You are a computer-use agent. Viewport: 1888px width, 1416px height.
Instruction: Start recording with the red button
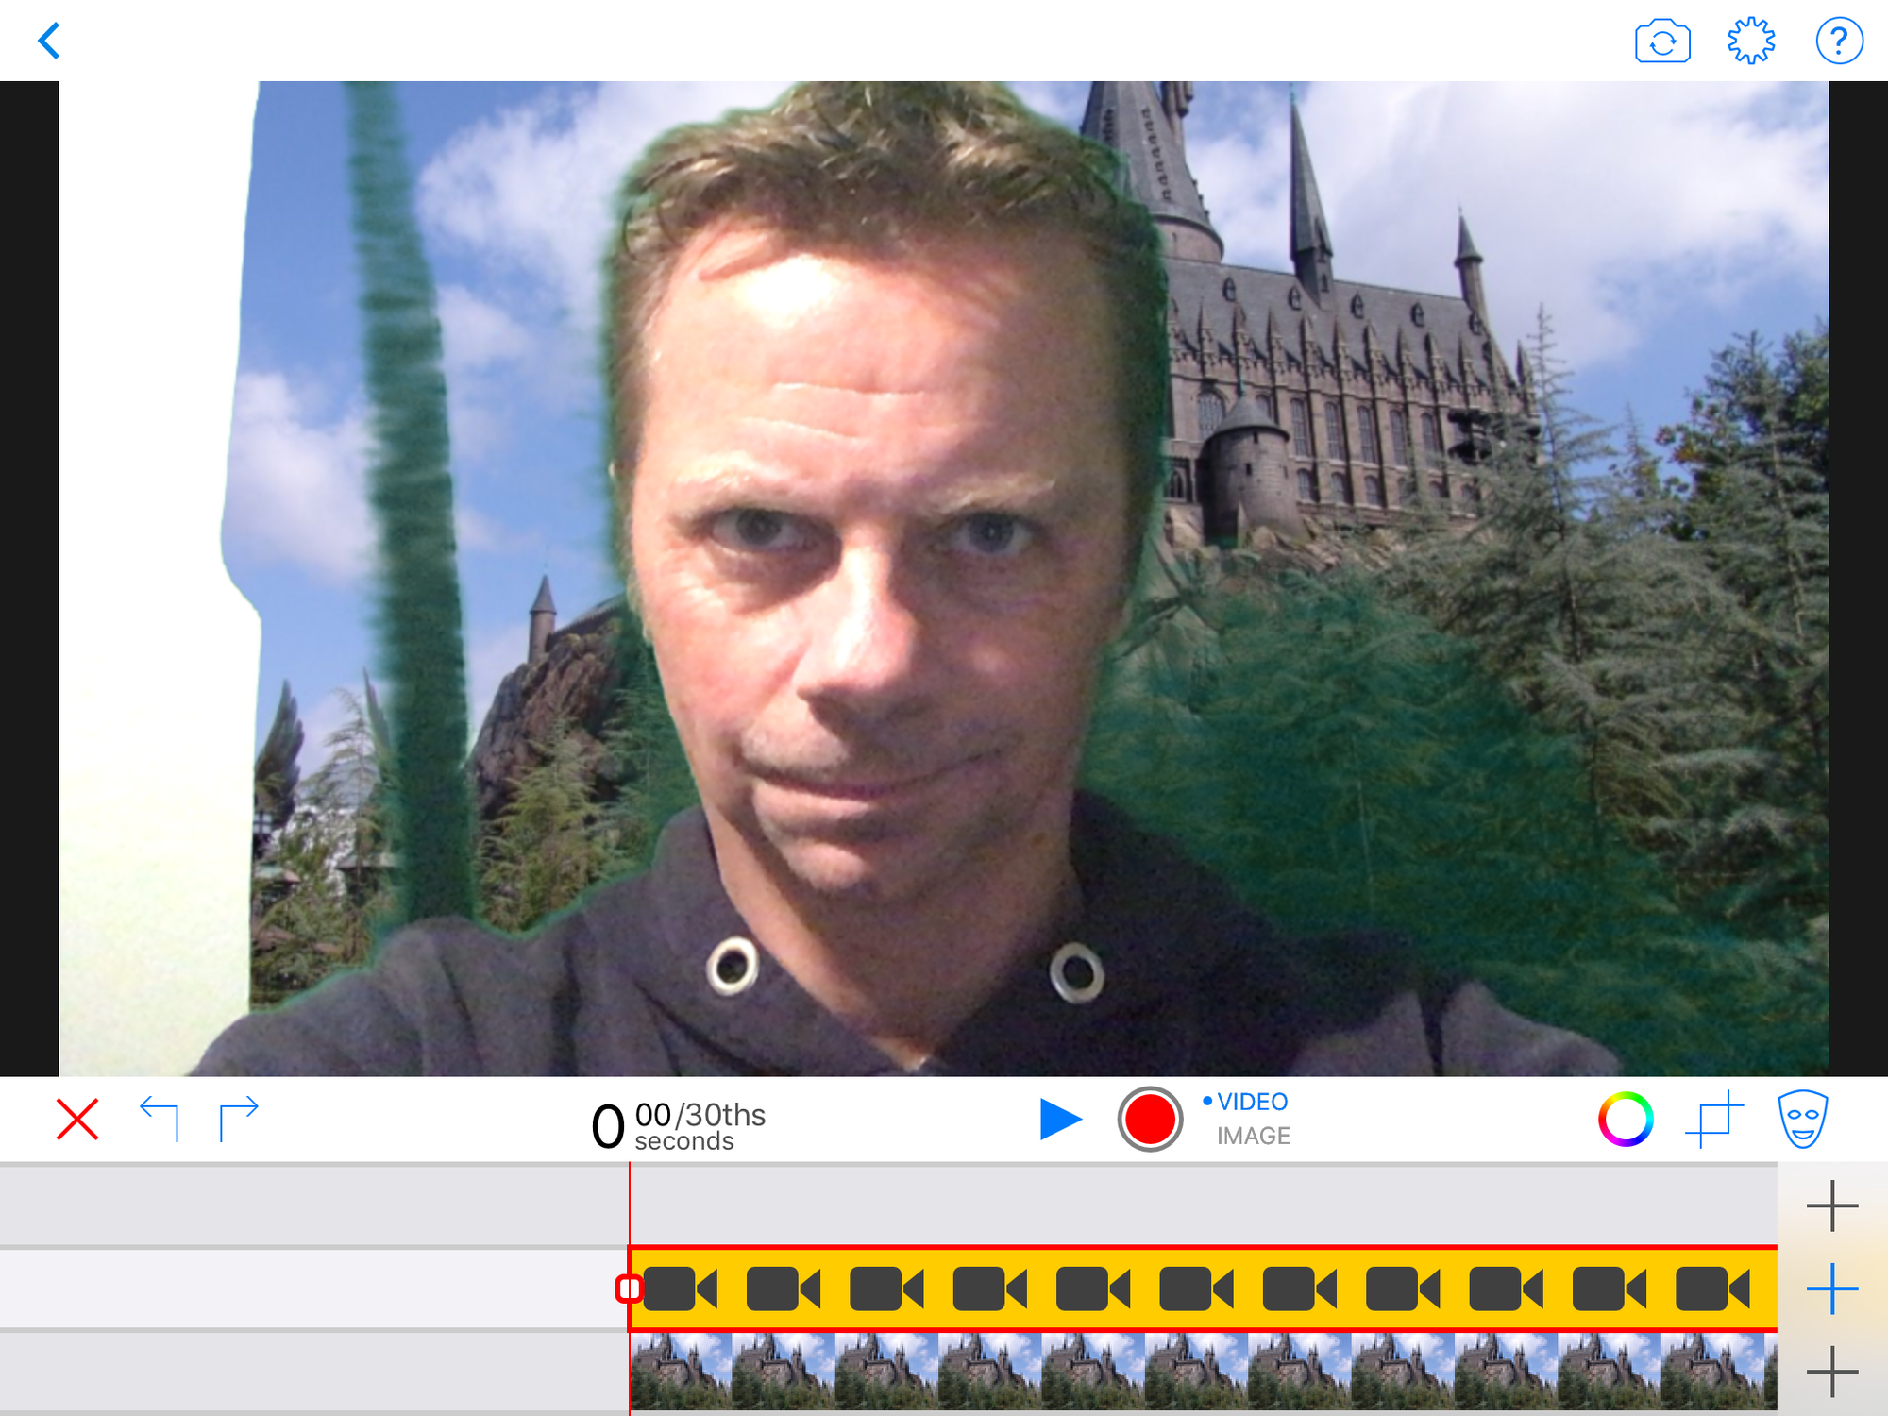1150,1120
